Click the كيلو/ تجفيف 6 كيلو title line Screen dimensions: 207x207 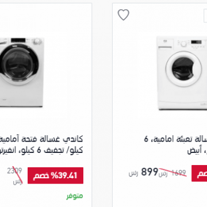coord(41,149)
